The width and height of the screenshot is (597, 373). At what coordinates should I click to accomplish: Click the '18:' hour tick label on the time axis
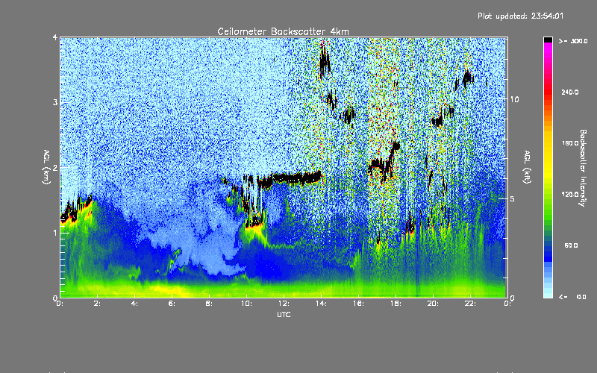click(x=396, y=304)
